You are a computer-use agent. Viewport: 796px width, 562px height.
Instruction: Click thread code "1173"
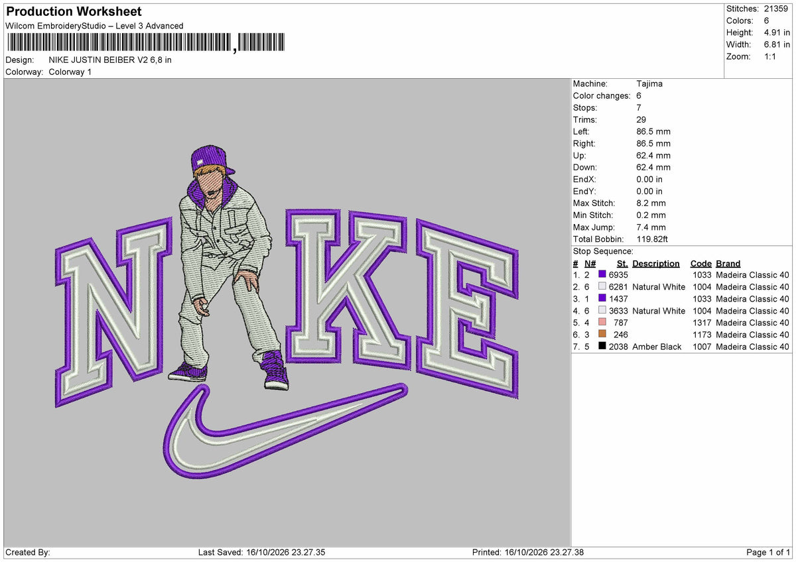point(702,335)
